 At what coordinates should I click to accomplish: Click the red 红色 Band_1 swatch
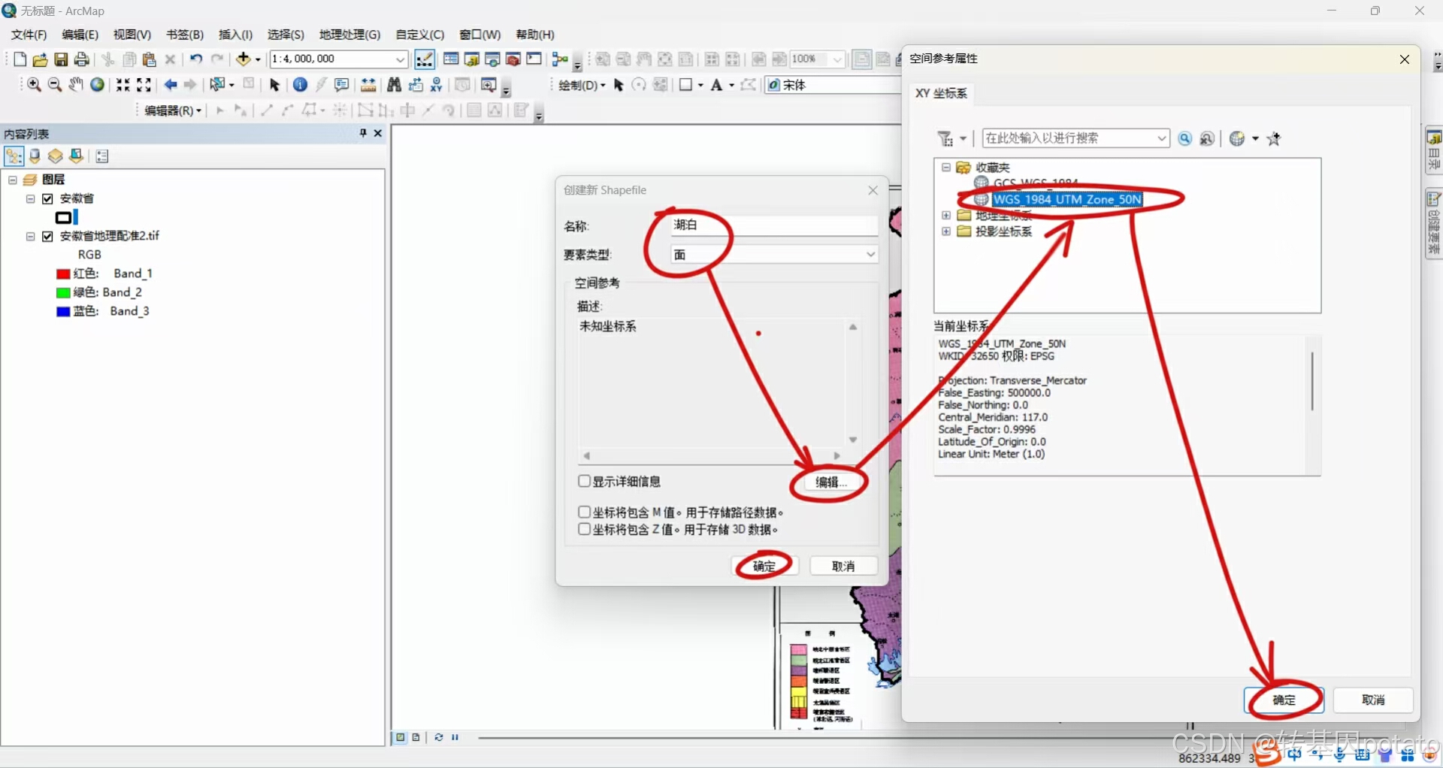tap(63, 274)
